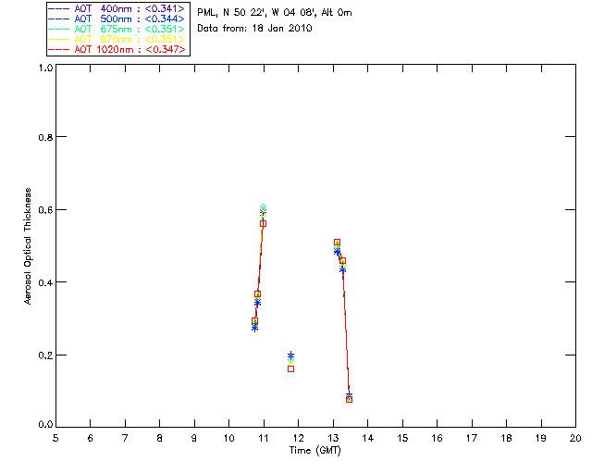
Task: Click the x-axis tick label 13
Action: pos(333,438)
